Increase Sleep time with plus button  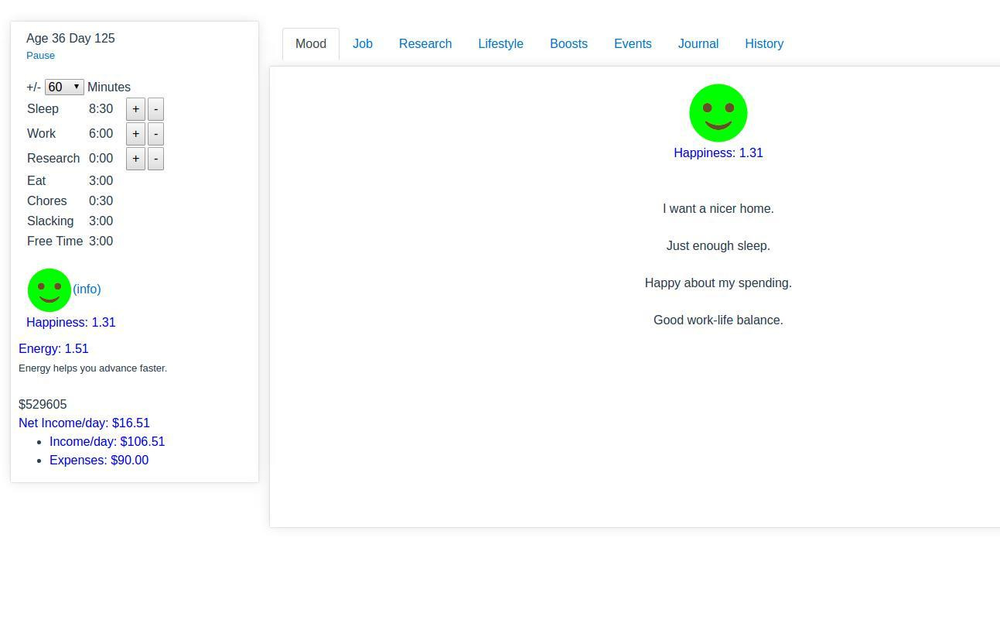coord(135,109)
